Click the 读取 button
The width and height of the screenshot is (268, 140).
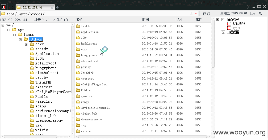click(207, 14)
